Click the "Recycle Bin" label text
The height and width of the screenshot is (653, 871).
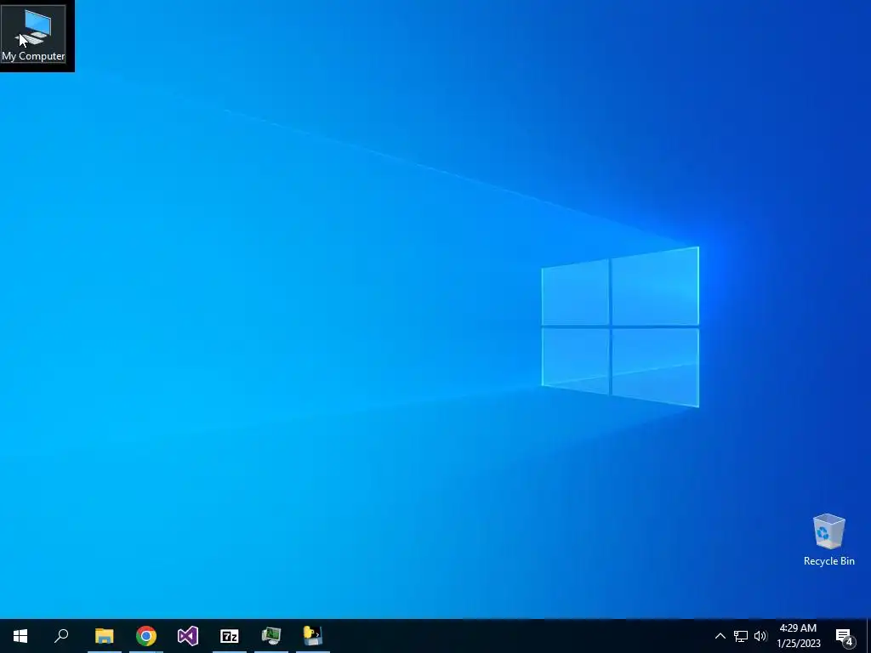tap(828, 561)
